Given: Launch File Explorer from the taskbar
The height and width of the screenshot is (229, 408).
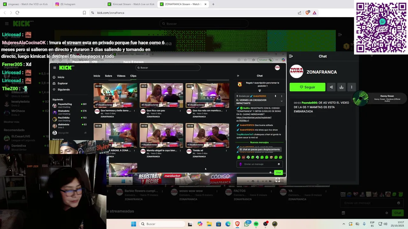Looking at the screenshot, I should click(209, 224).
